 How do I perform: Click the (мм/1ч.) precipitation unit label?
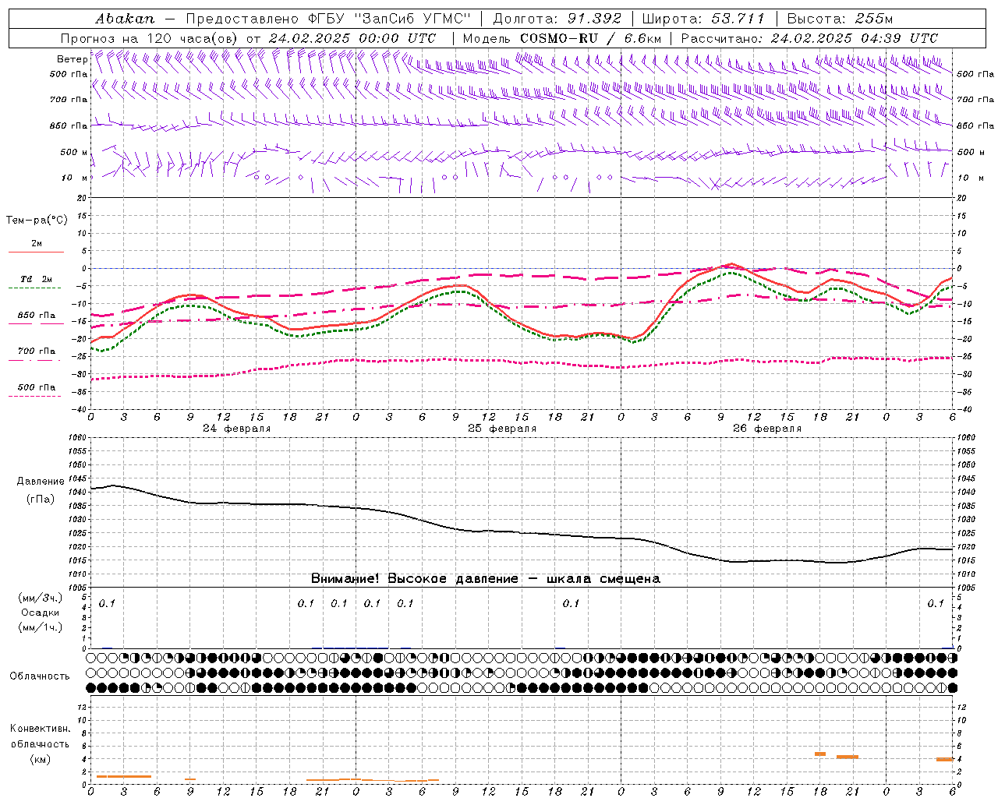pyautogui.click(x=41, y=627)
